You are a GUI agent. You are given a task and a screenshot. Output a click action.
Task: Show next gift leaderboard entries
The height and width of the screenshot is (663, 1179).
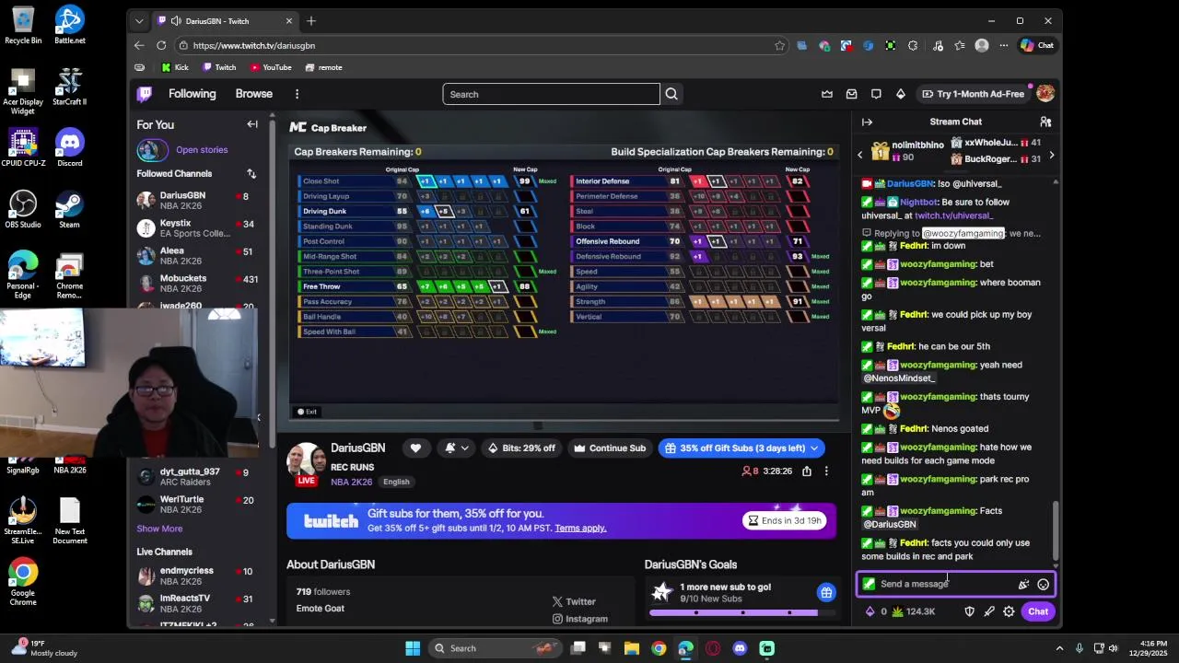pos(1051,156)
